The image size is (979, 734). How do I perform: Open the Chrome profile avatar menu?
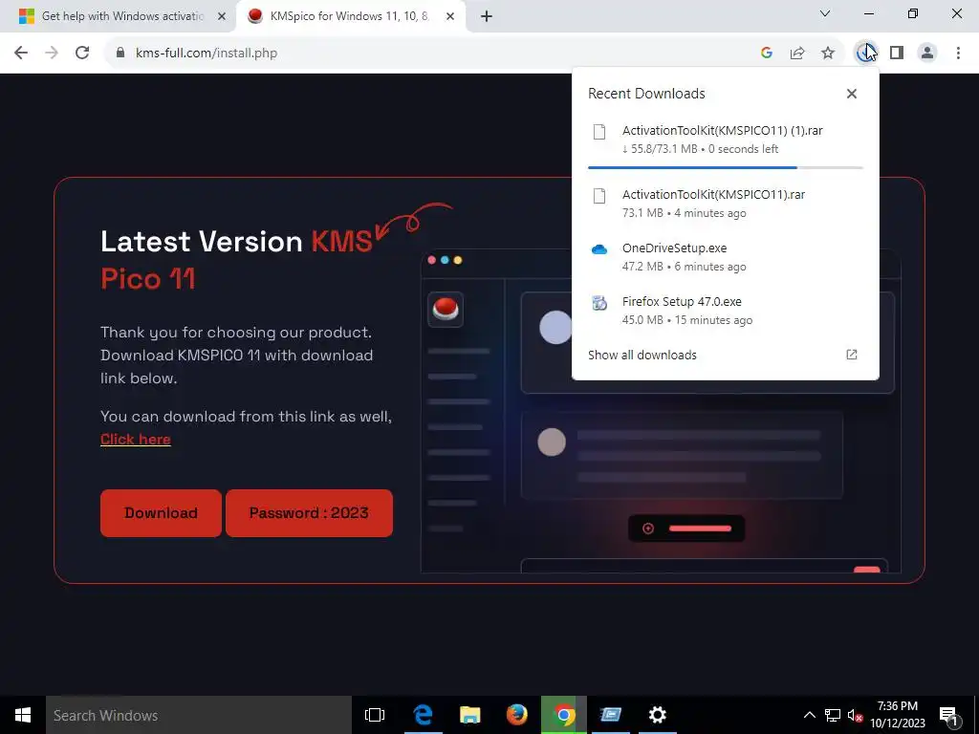point(927,54)
